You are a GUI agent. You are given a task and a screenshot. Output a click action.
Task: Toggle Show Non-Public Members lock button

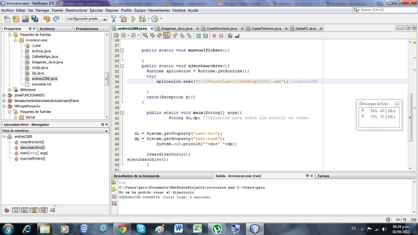click(34, 210)
